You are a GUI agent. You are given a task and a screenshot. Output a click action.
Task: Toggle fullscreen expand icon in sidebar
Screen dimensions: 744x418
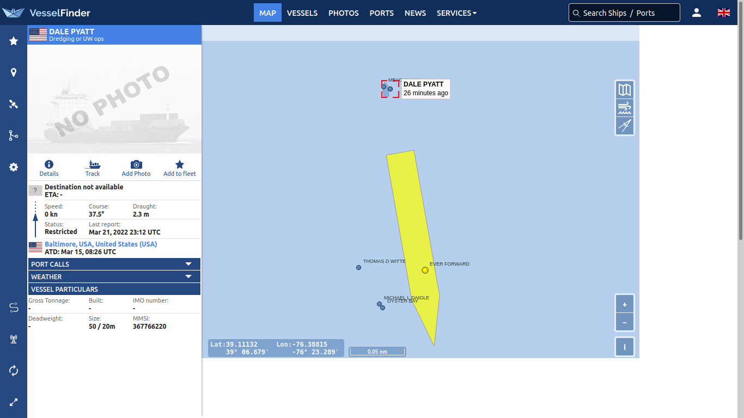click(14, 402)
